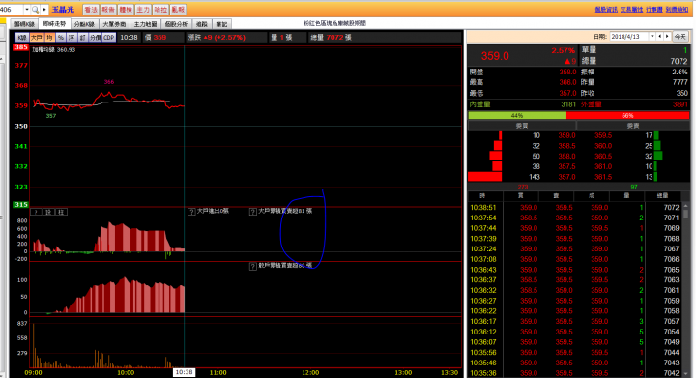Click the 主力 button in orange bar
696x378 pixels.
(143, 10)
